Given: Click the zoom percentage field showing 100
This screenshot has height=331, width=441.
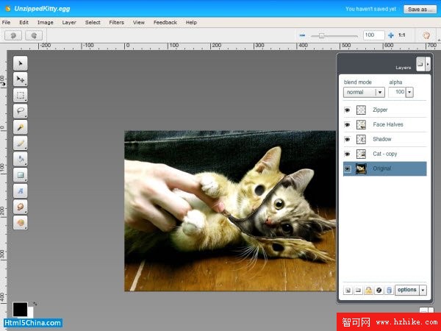Looking at the screenshot, I should [373, 35].
